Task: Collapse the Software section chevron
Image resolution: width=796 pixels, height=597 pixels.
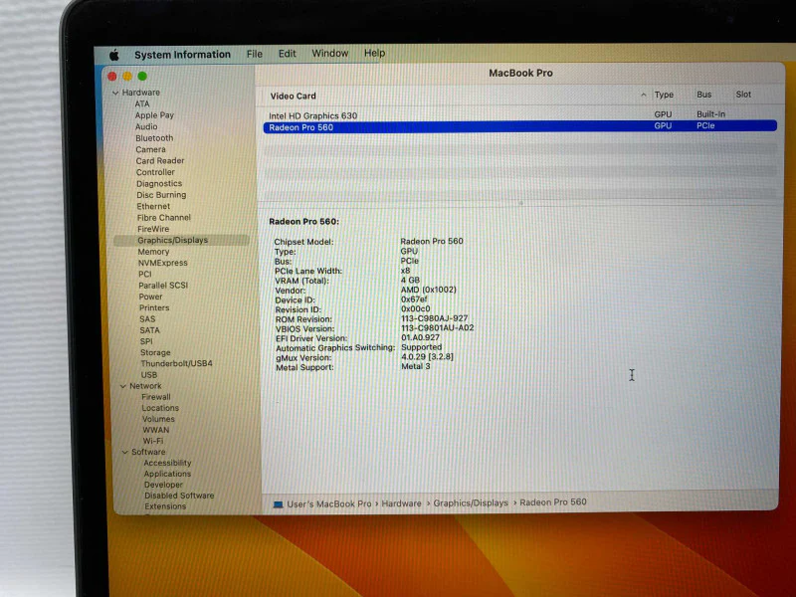Action: pyautogui.click(x=125, y=453)
